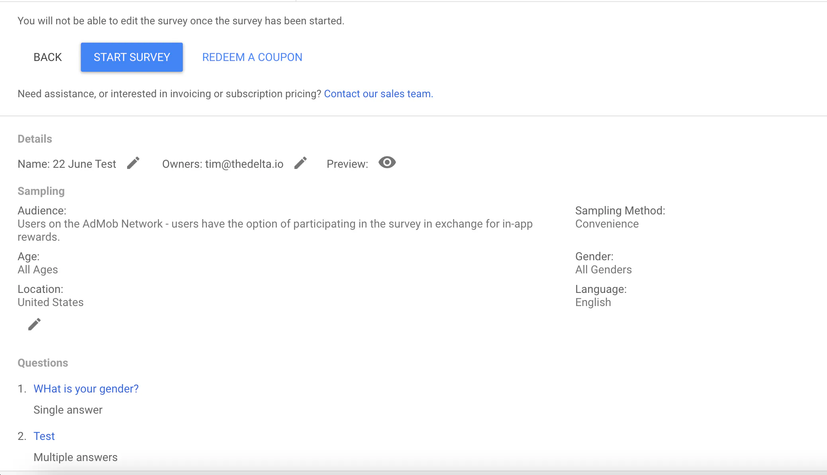The height and width of the screenshot is (475, 827).
Task: Edit the survey name with the pencil icon
Action: pyautogui.click(x=133, y=163)
